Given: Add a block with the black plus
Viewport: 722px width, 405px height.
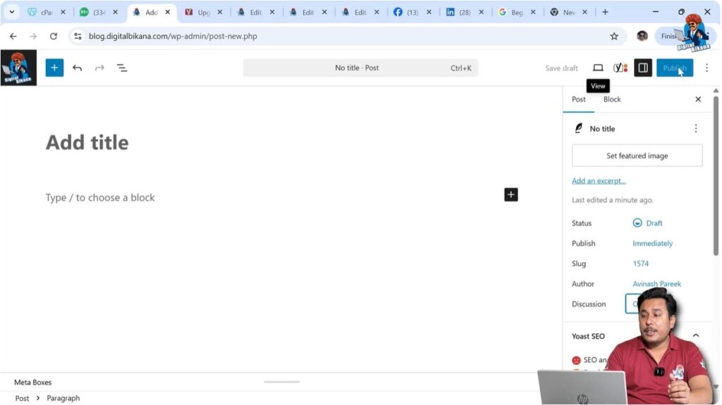Looking at the screenshot, I should tap(510, 194).
